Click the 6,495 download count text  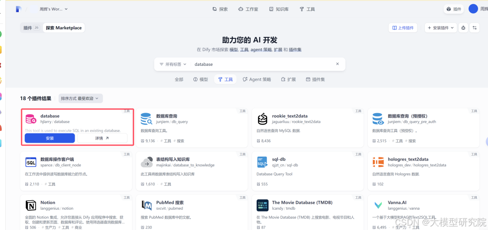coord(381,227)
